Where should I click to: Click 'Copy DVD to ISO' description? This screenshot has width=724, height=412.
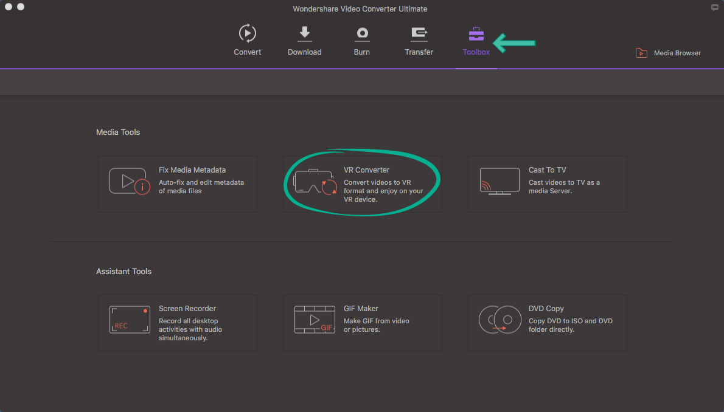[571, 325]
